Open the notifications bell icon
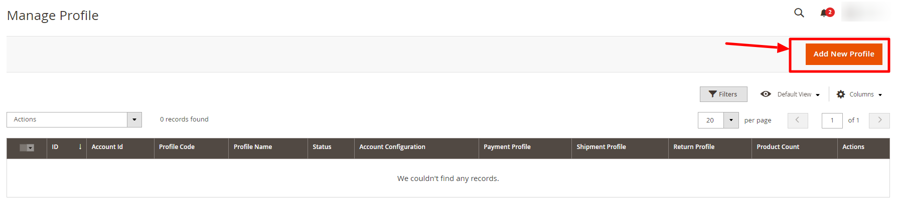The height and width of the screenshot is (219, 898). click(824, 13)
